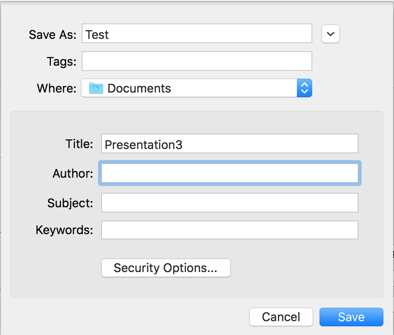Click the "Where:" label text
394x335 pixels.
56,88
